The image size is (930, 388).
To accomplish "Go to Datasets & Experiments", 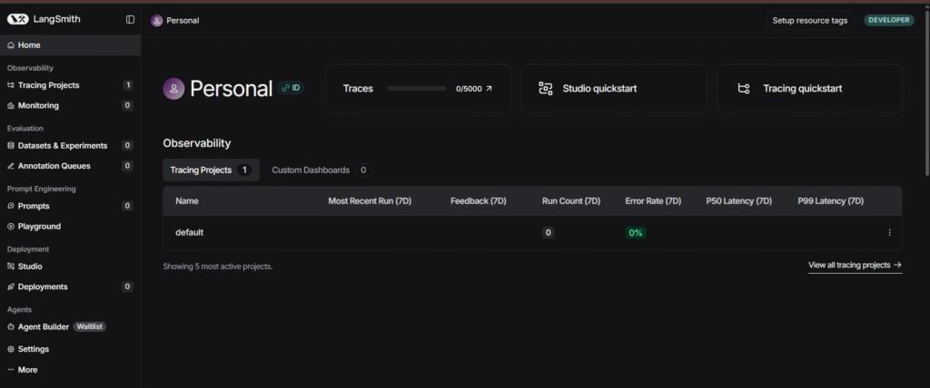I will click(62, 145).
